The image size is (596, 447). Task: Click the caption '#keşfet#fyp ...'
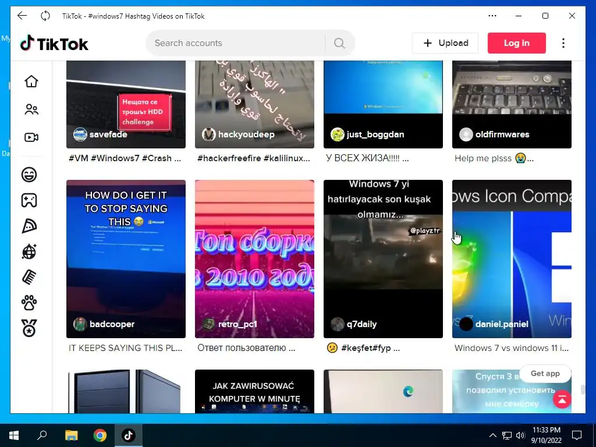(x=370, y=348)
